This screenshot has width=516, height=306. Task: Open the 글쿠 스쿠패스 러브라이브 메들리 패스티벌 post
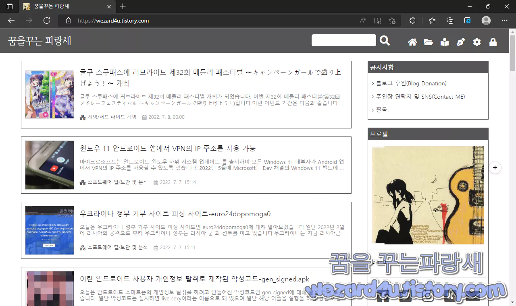[x=211, y=78]
